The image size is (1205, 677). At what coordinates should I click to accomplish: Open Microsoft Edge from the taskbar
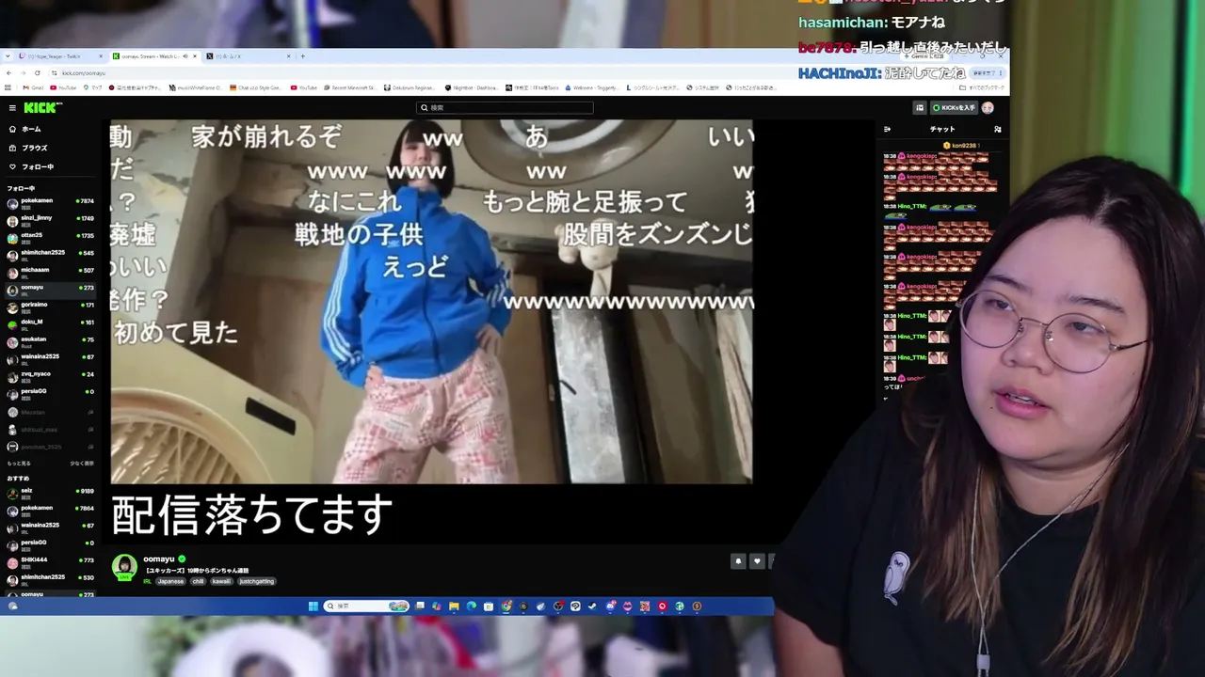[x=471, y=606]
